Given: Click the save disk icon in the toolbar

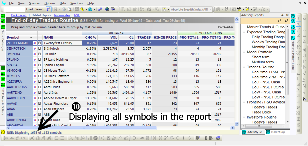Looking at the screenshot, I should click(55, 9).
